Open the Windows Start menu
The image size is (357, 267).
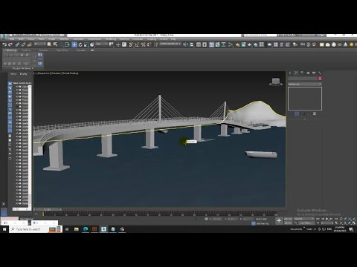(4, 229)
